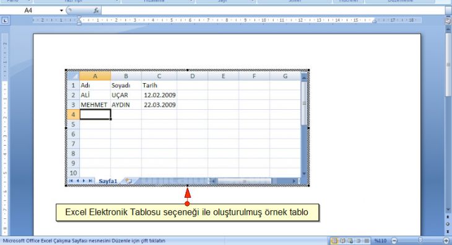Select row 6 header
The height and width of the screenshot is (245, 452).
pyautogui.click(x=73, y=134)
